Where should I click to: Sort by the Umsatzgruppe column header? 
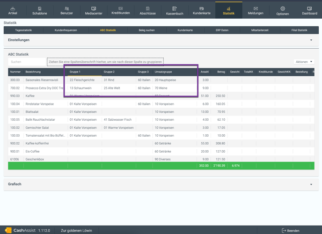click(x=163, y=72)
